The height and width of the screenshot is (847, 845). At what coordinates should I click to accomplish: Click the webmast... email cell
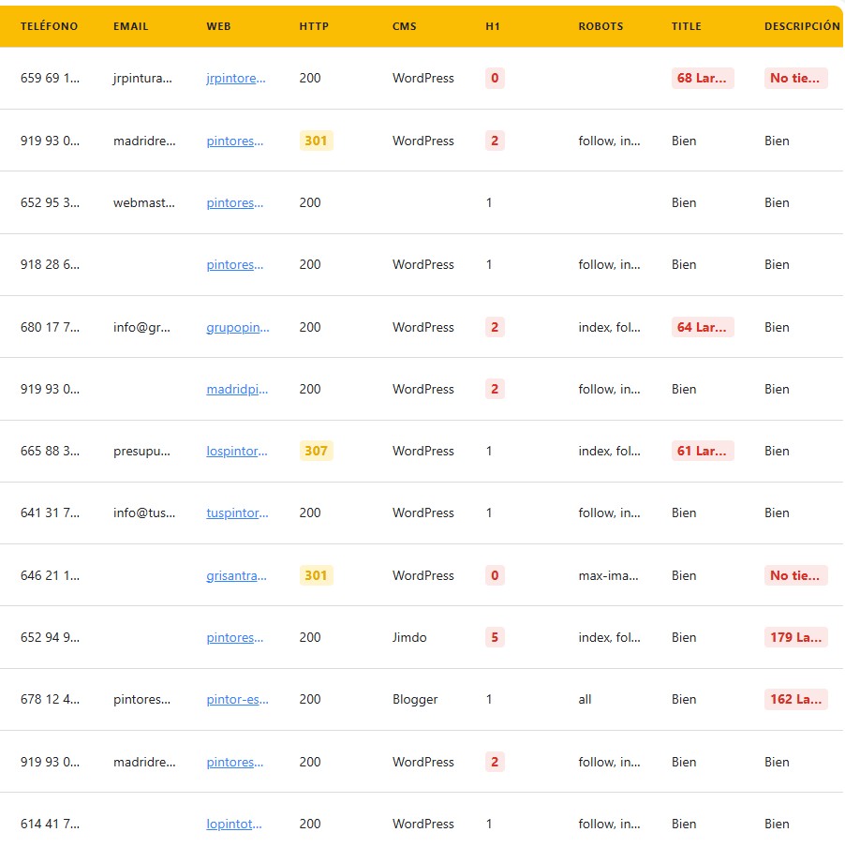click(x=144, y=203)
